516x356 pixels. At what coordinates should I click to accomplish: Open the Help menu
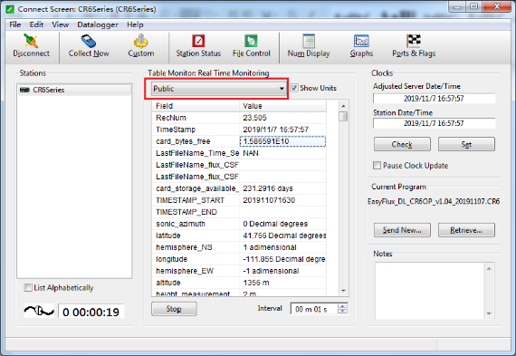click(135, 24)
